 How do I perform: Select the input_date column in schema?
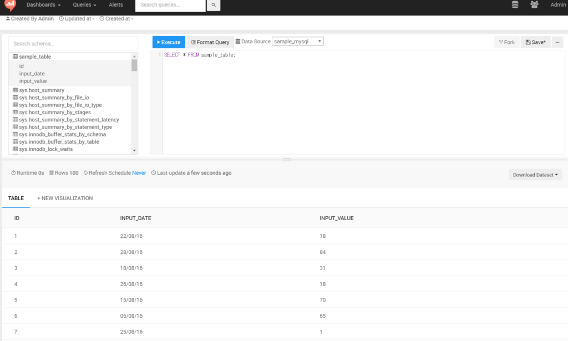point(32,74)
